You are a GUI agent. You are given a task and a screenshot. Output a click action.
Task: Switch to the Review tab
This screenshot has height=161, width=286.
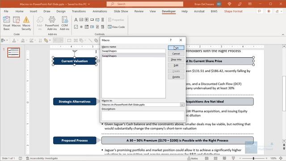click(x=139, y=11)
